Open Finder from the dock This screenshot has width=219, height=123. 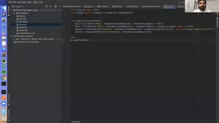[4, 9]
